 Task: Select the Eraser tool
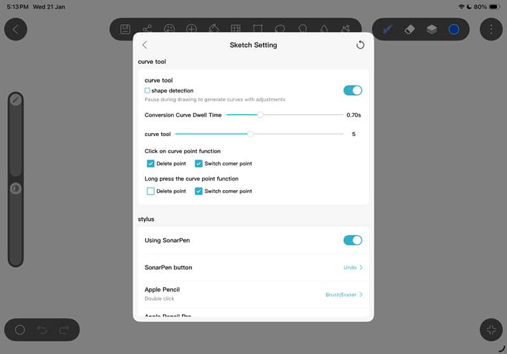pos(409,29)
